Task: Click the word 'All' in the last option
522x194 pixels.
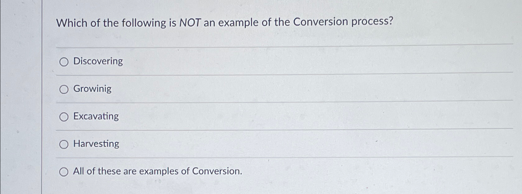Action: click(x=78, y=171)
